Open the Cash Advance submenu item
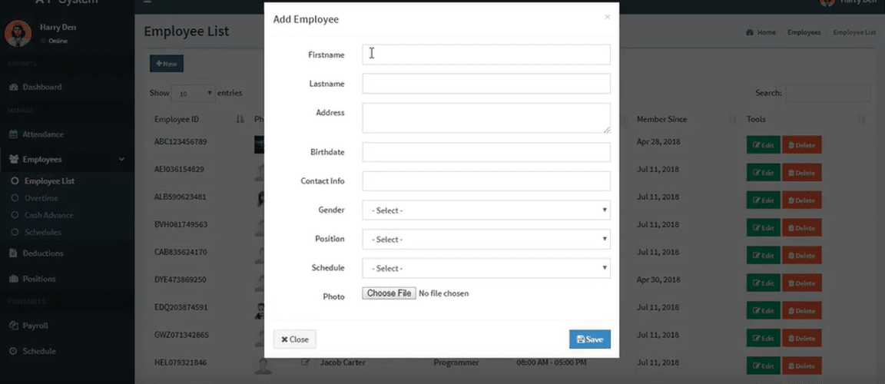 48,215
